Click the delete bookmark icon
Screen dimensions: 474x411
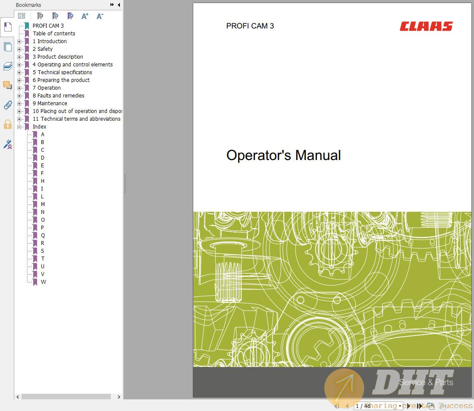40,16
